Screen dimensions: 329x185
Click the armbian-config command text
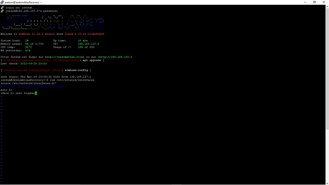coord(76,70)
